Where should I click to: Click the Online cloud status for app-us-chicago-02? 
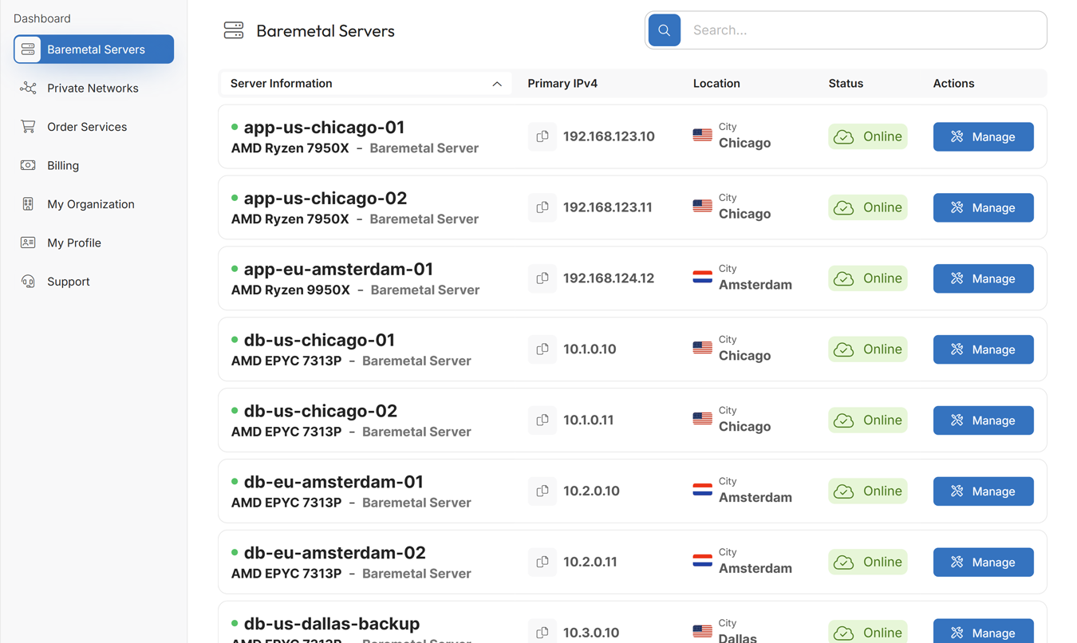[x=867, y=207]
